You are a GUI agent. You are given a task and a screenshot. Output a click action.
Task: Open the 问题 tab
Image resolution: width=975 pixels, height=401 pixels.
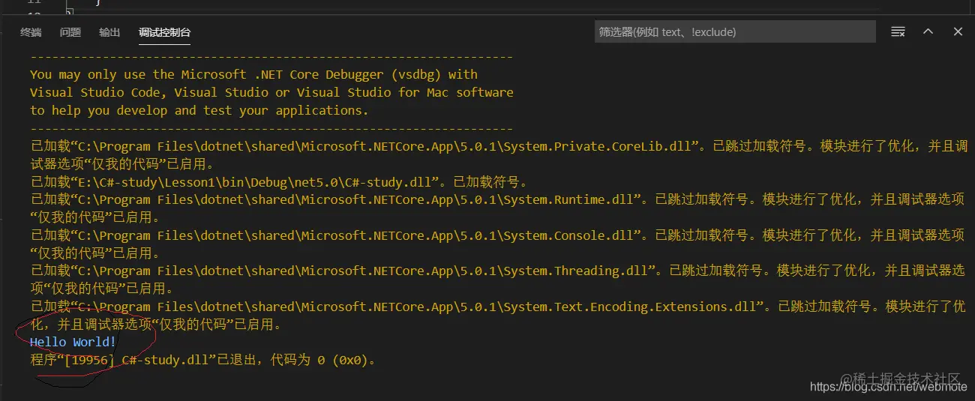pyautogui.click(x=70, y=32)
